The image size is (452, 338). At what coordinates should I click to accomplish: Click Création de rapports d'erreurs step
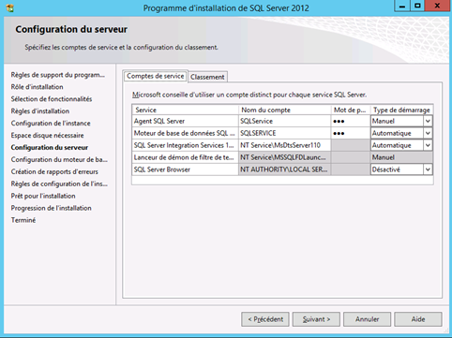54,172
